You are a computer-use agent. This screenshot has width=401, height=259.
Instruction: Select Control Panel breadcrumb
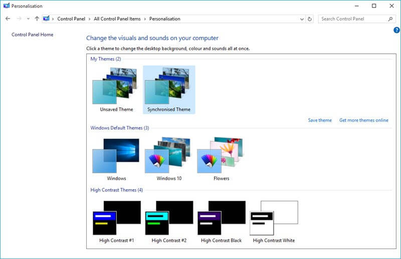coord(71,19)
